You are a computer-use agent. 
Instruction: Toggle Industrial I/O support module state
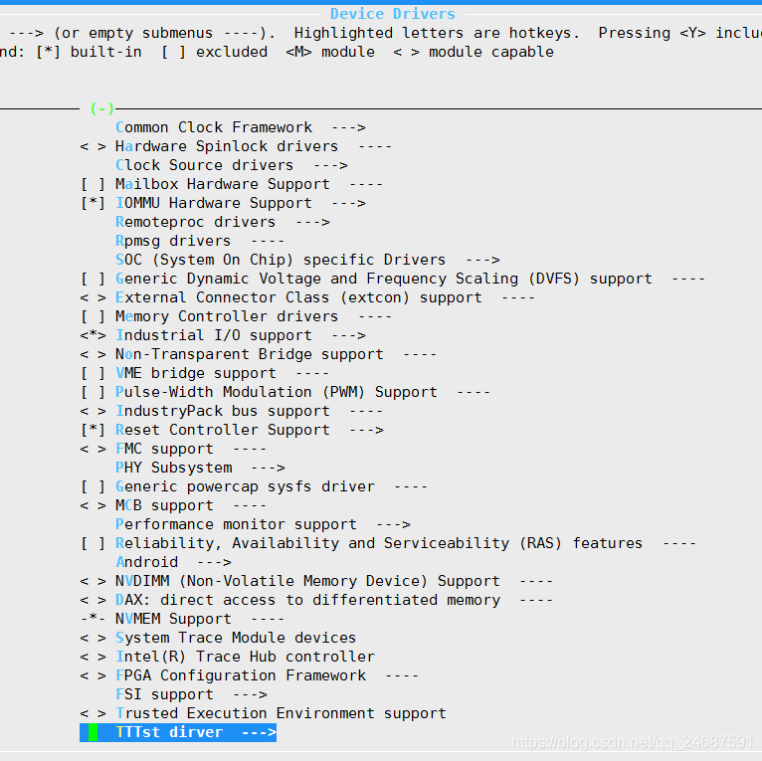[93, 335]
